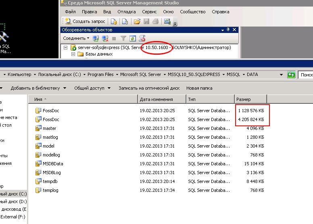The width and height of the screenshot is (313, 224).
Task: Open the Правка menu
Action: pyautogui.click(x=89, y=12)
